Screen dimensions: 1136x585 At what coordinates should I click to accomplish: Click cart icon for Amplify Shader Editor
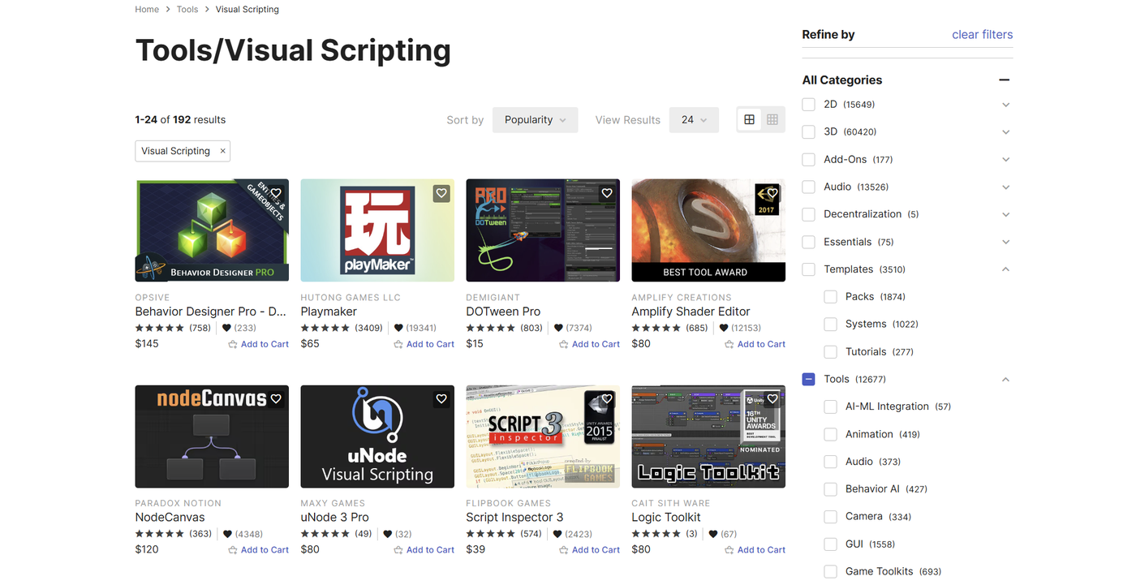click(729, 344)
